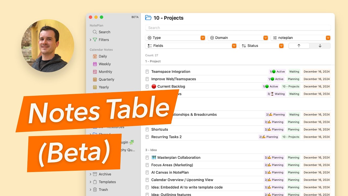Open the noteplan filter dropdown
Screen dimensions: 348x196
(x=301, y=38)
